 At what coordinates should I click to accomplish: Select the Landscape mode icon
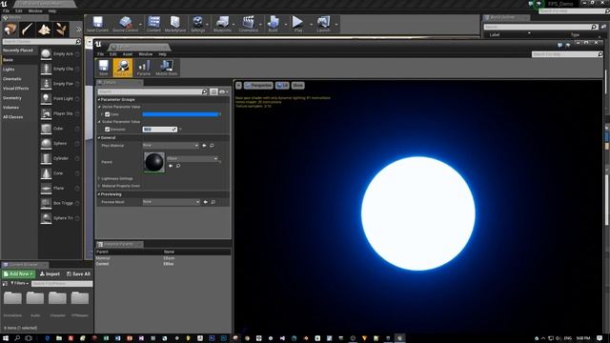tap(44, 30)
